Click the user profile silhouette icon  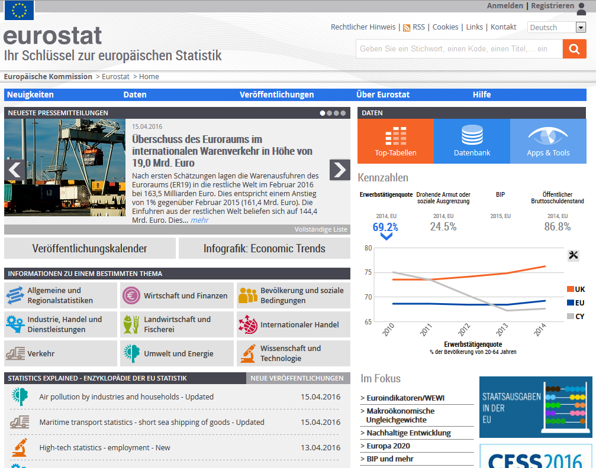coord(582,9)
